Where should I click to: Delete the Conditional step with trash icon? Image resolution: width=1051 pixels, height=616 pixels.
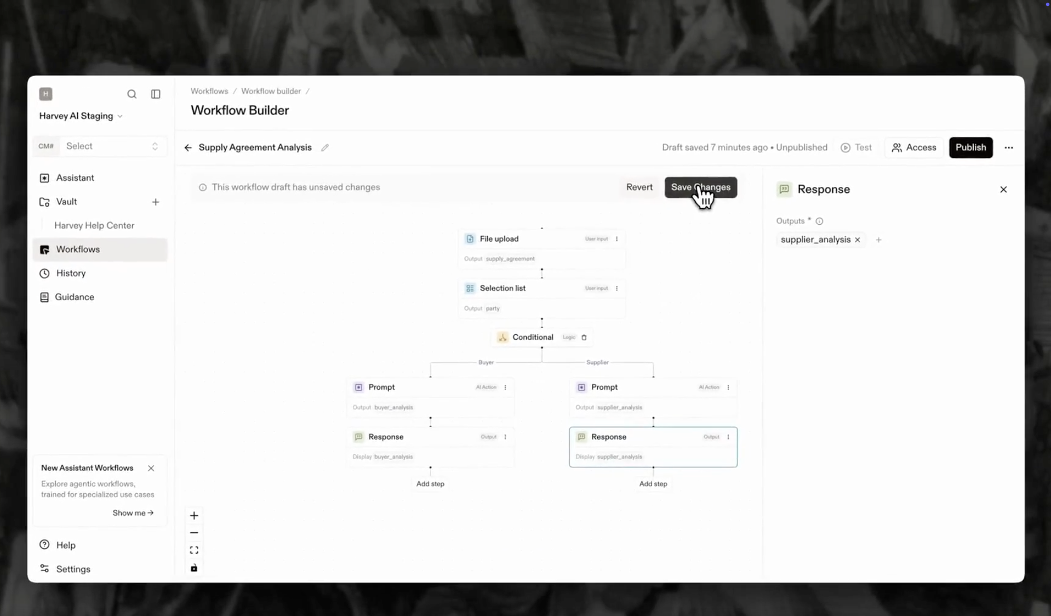pos(584,338)
